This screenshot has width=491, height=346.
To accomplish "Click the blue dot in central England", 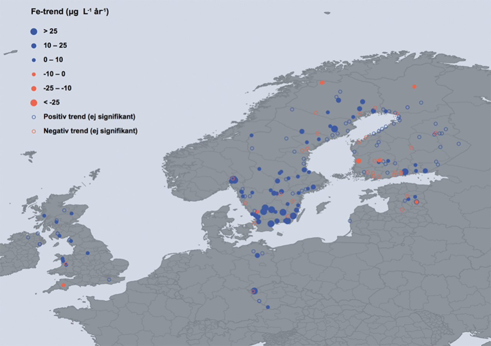I will pos(87,253).
